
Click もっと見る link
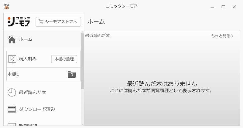222,36
